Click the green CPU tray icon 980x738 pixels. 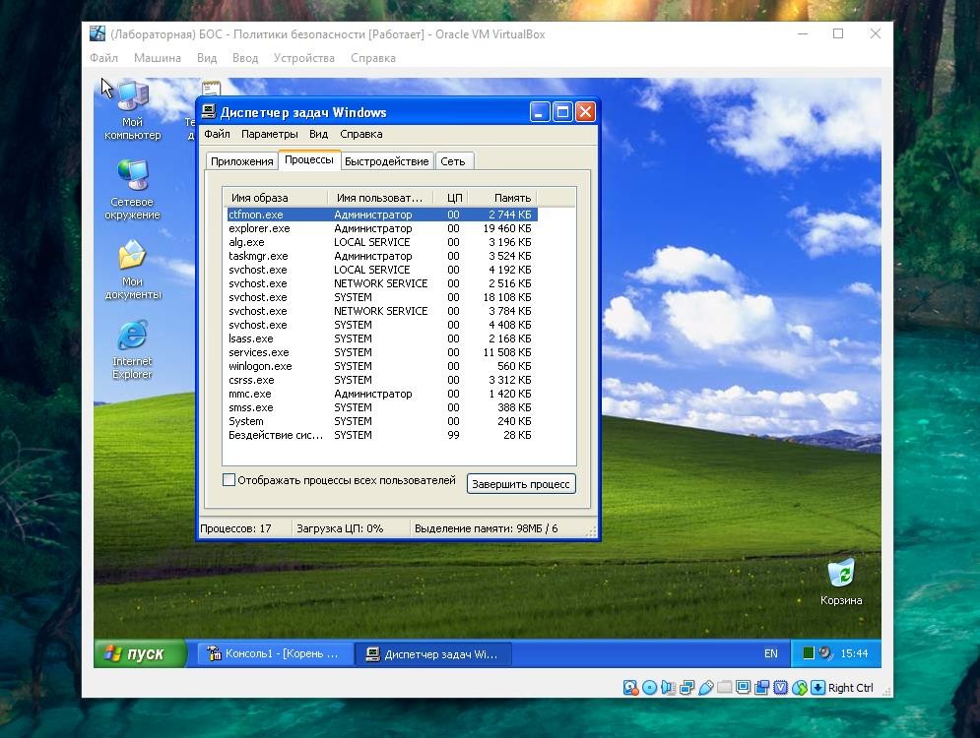(808, 653)
